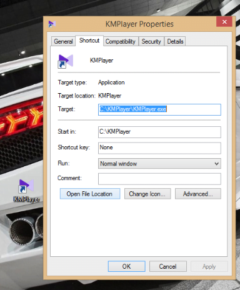Click the 'Target type:' label
240x290 pixels.
coord(72,82)
